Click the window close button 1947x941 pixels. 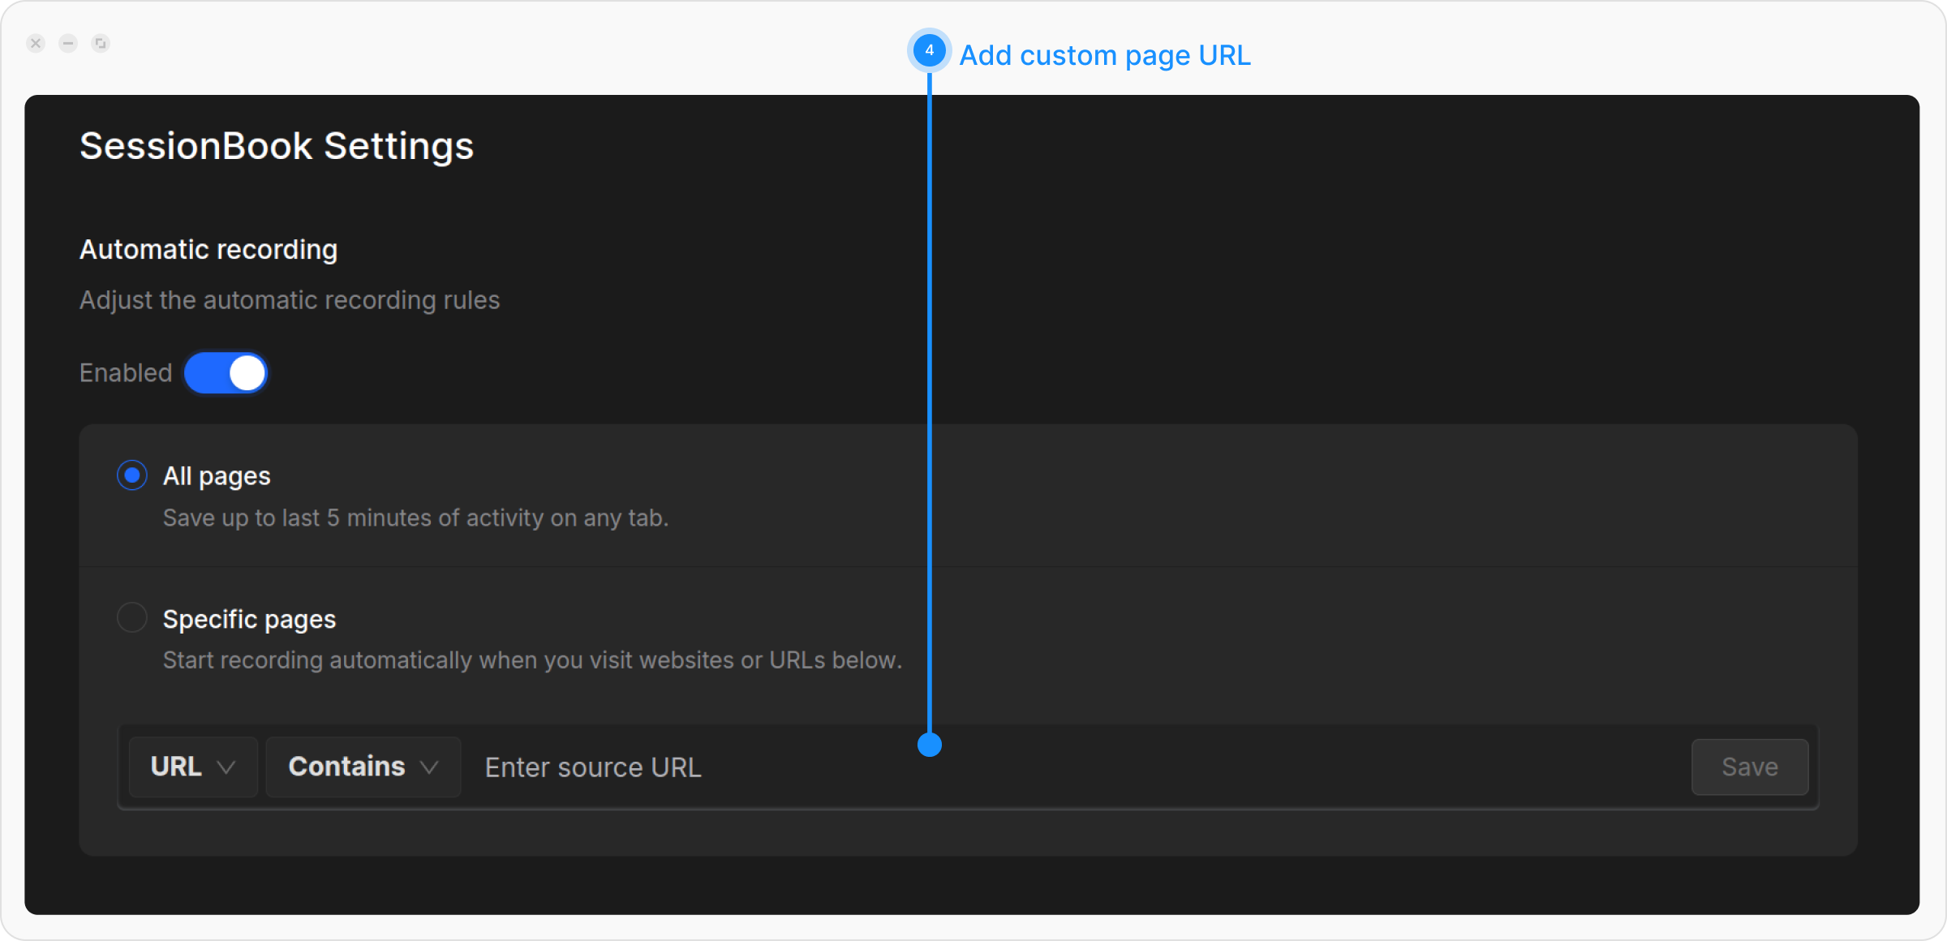click(x=36, y=43)
